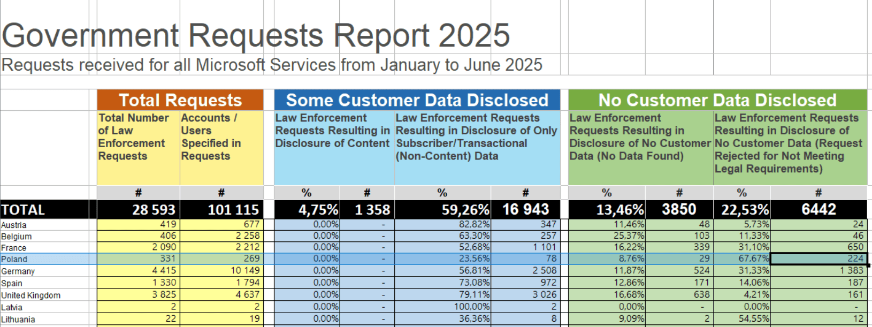This screenshot has width=872, height=327.
Task: Select Lithuania's 54,55% rejected percentage cell
Action: click(742, 318)
